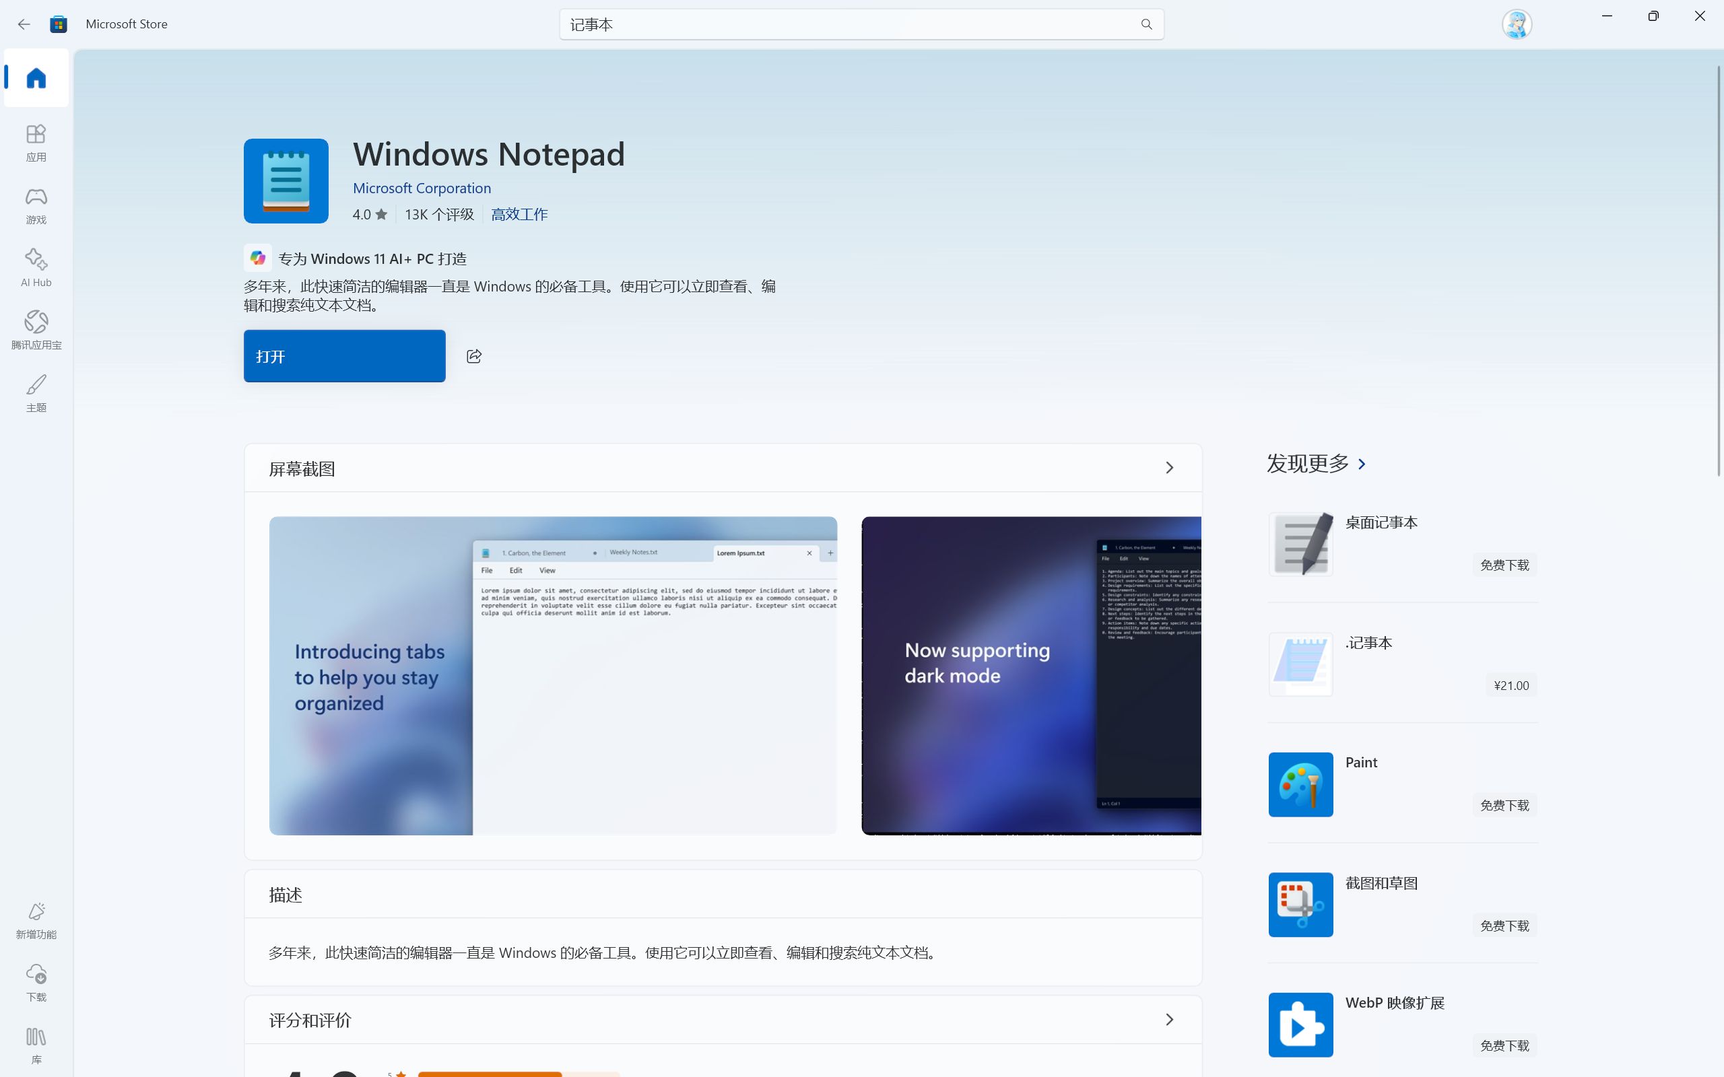Click the Windows Notepad app icon

pyautogui.click(x=286, y=181)
